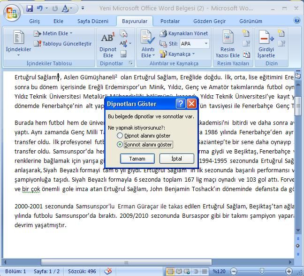This screenshot has width=304, height=276.
Task: Open Kaynakları Yönet source manager
Action: [x=183, y=33]
